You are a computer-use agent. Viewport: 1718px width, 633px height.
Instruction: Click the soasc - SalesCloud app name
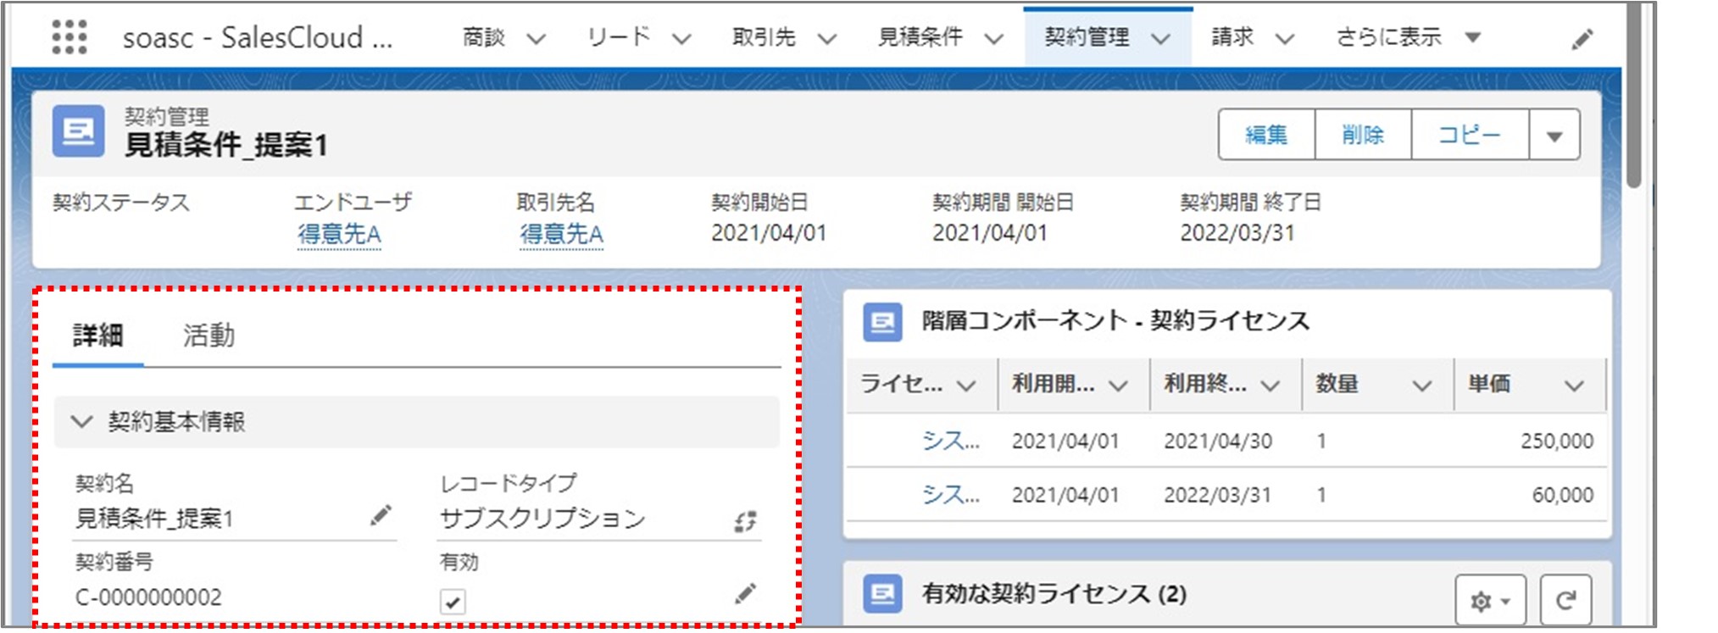(258, 38)
